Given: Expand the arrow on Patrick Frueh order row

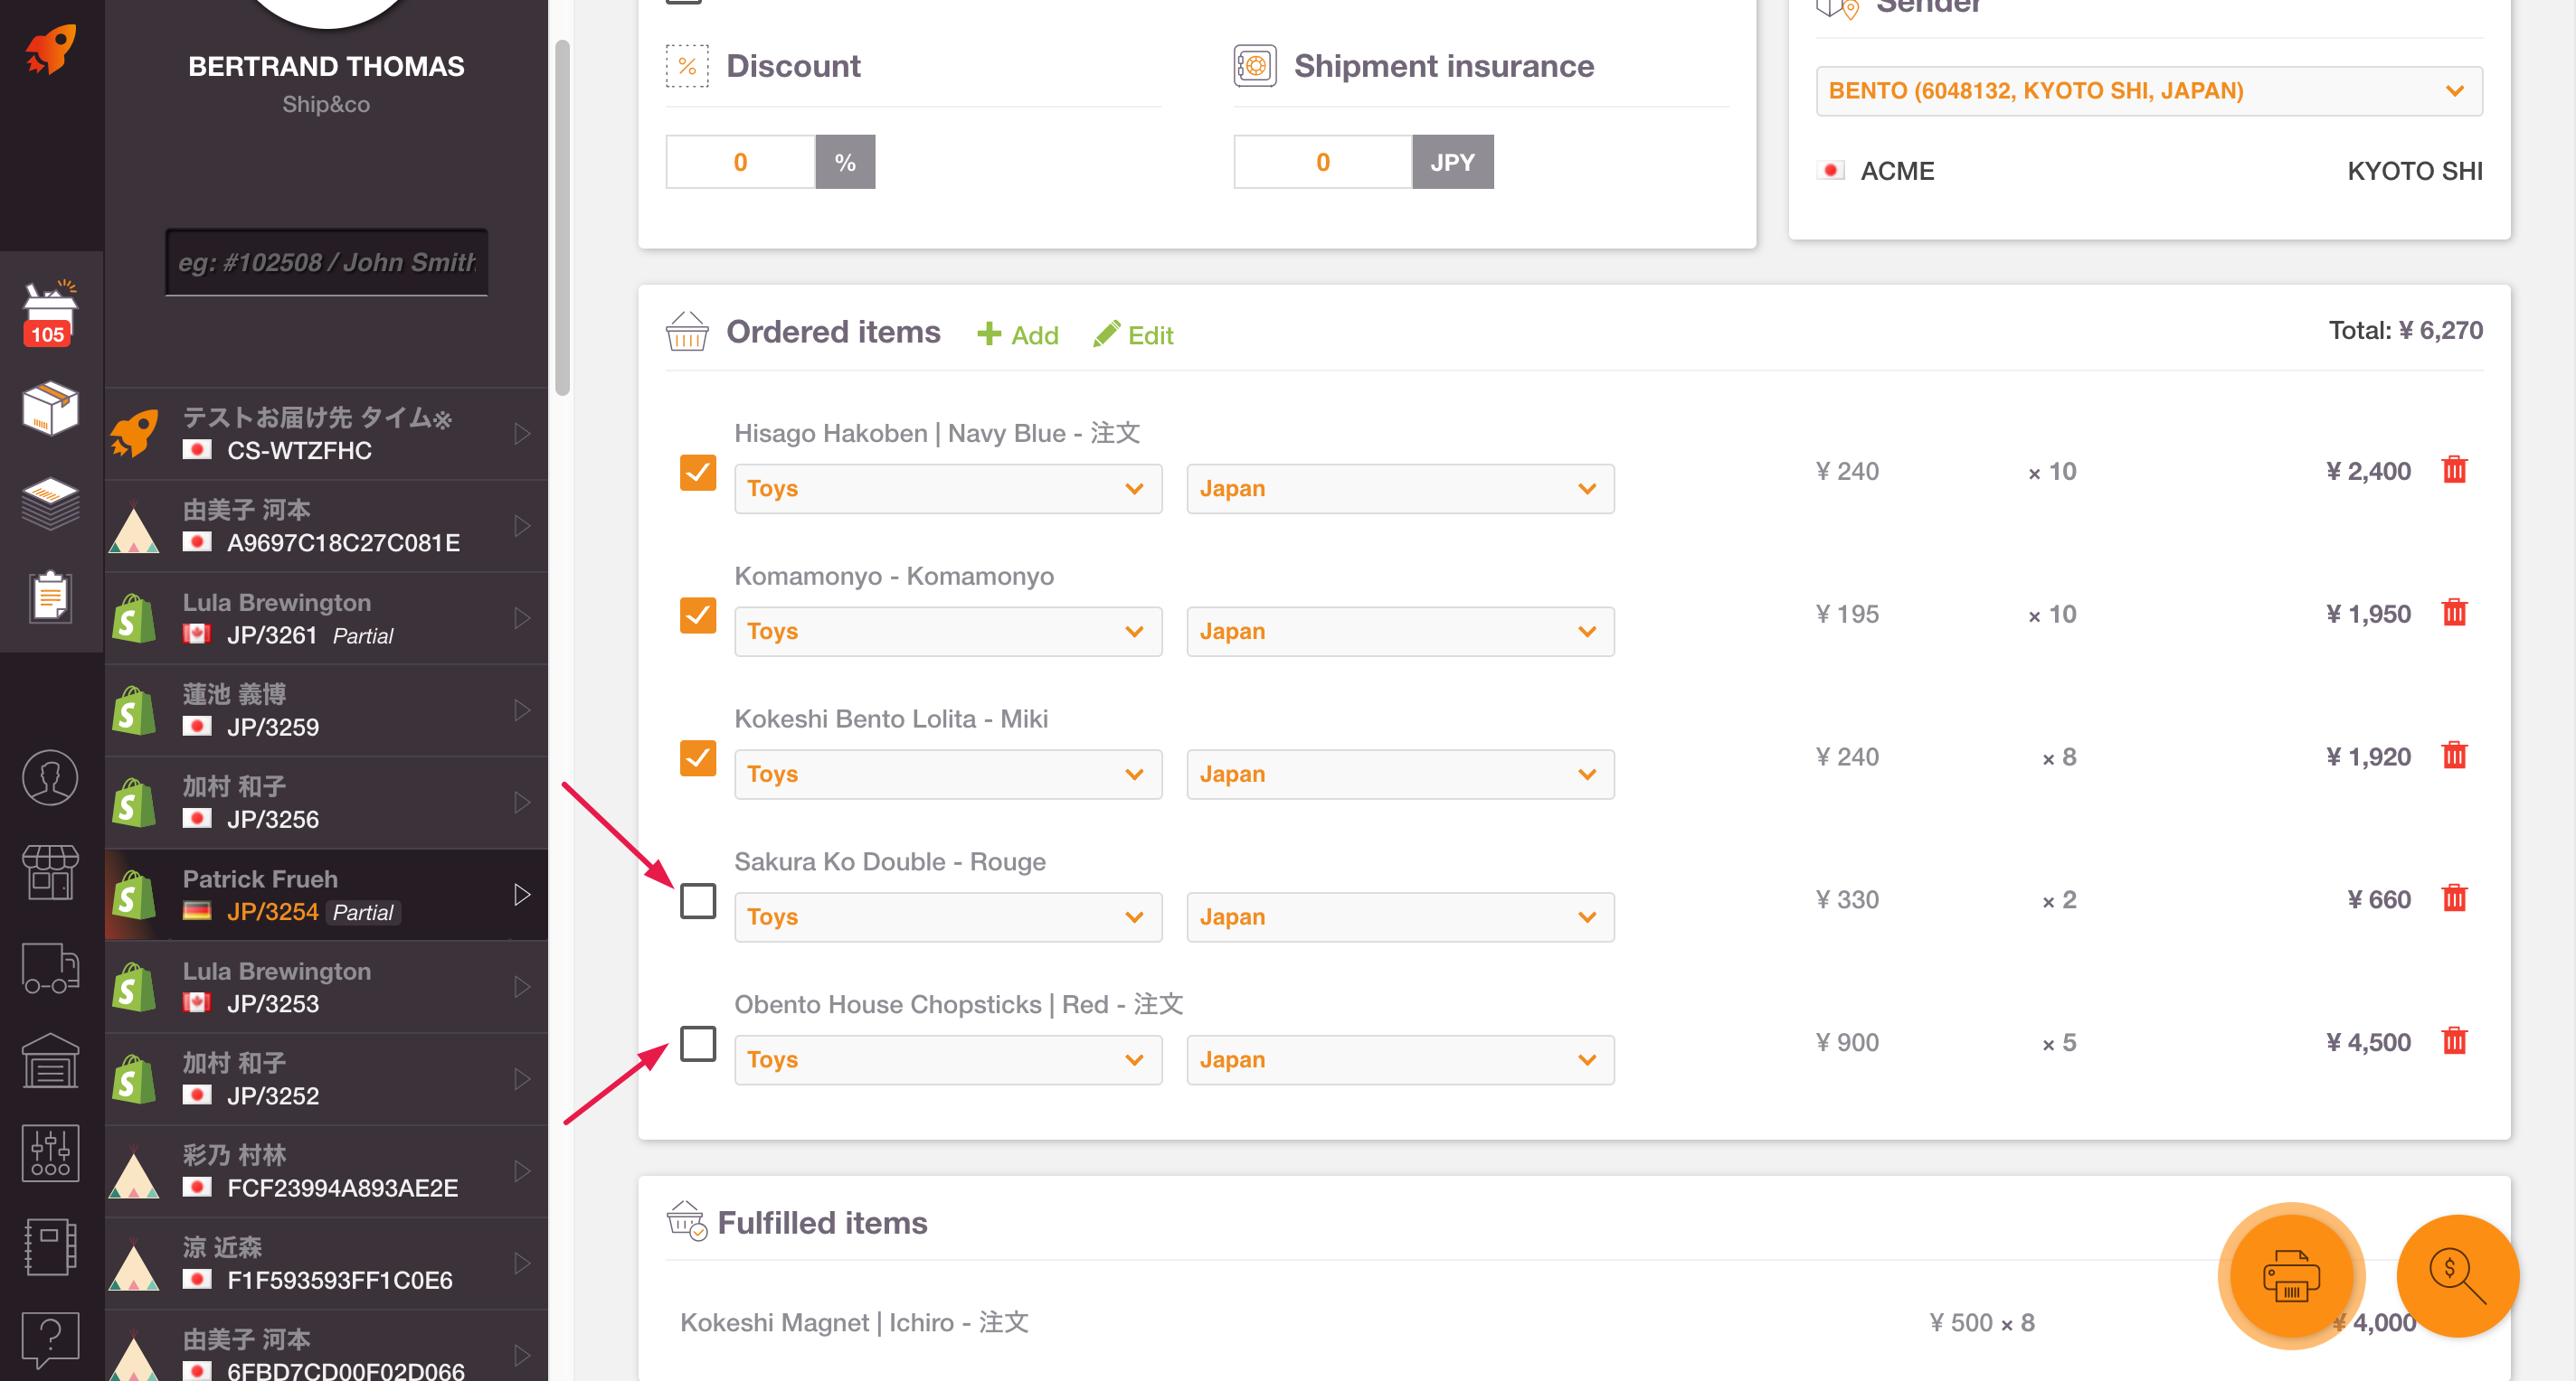Looking at the screenshot, I should [521, 895].
